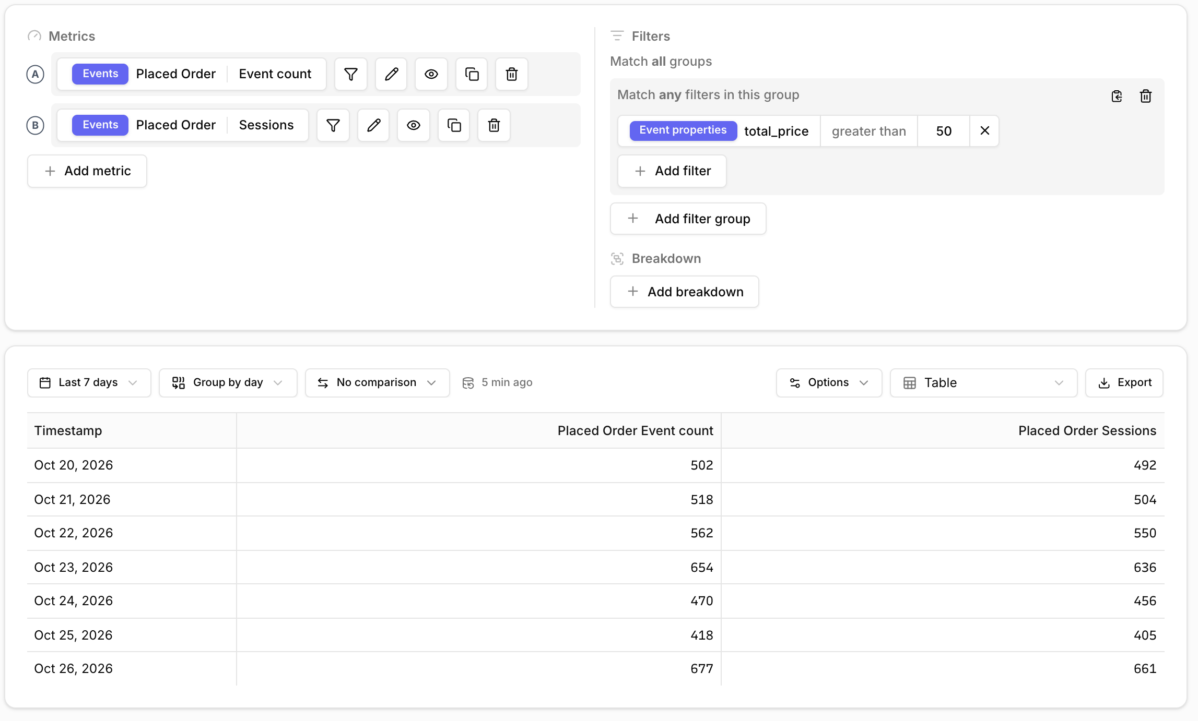Delete metric A Event count
1198x721 pixels.
(512, 74)
